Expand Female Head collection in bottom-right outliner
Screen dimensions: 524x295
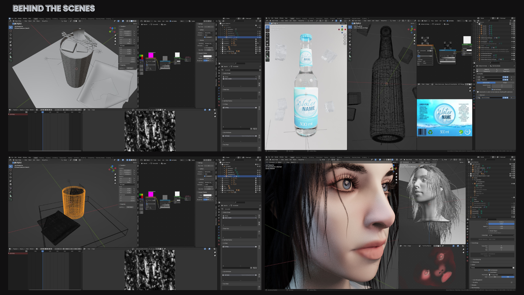[x=469, y=174]
